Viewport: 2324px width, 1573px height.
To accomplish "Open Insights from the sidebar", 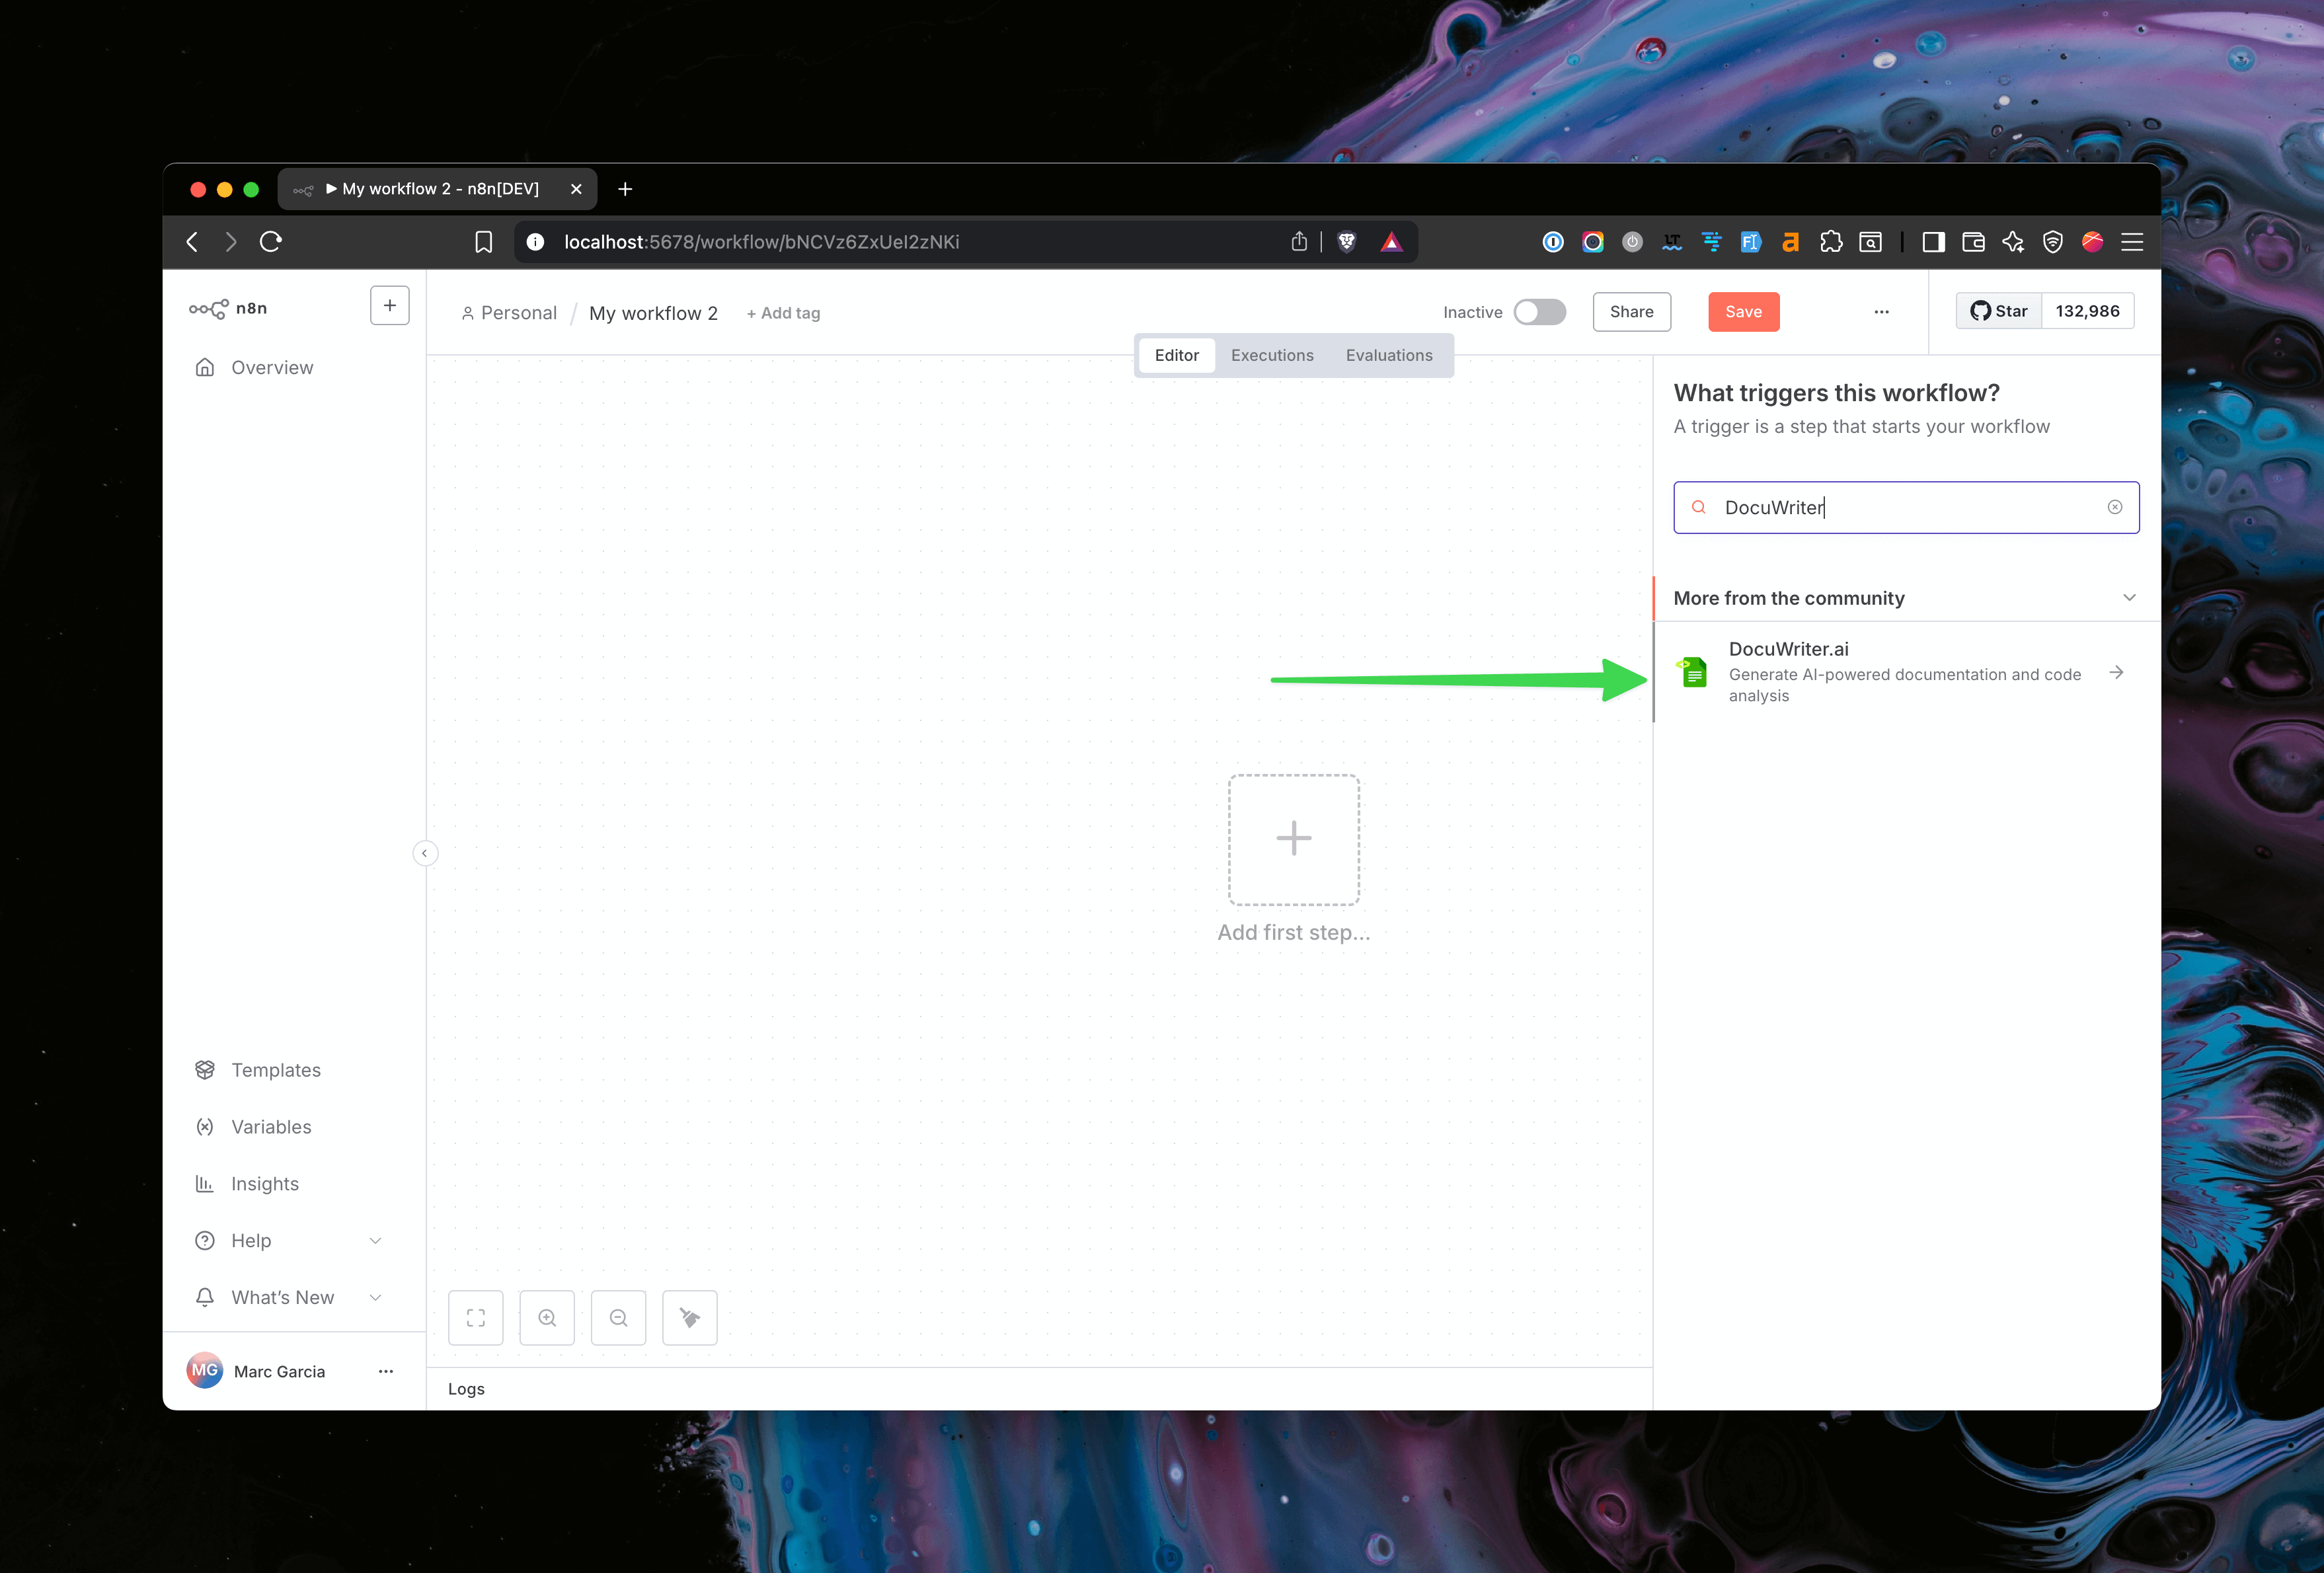I will (x=263, y=1183).
